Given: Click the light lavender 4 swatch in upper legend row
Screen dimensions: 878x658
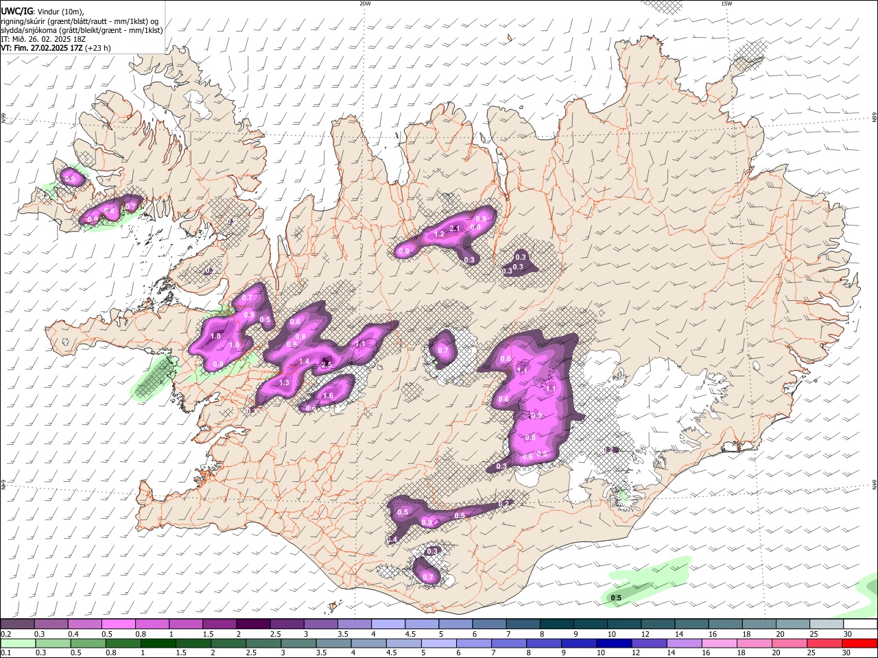Looking at the screenshot, I should pyautogui.click(x=388, y=624).
